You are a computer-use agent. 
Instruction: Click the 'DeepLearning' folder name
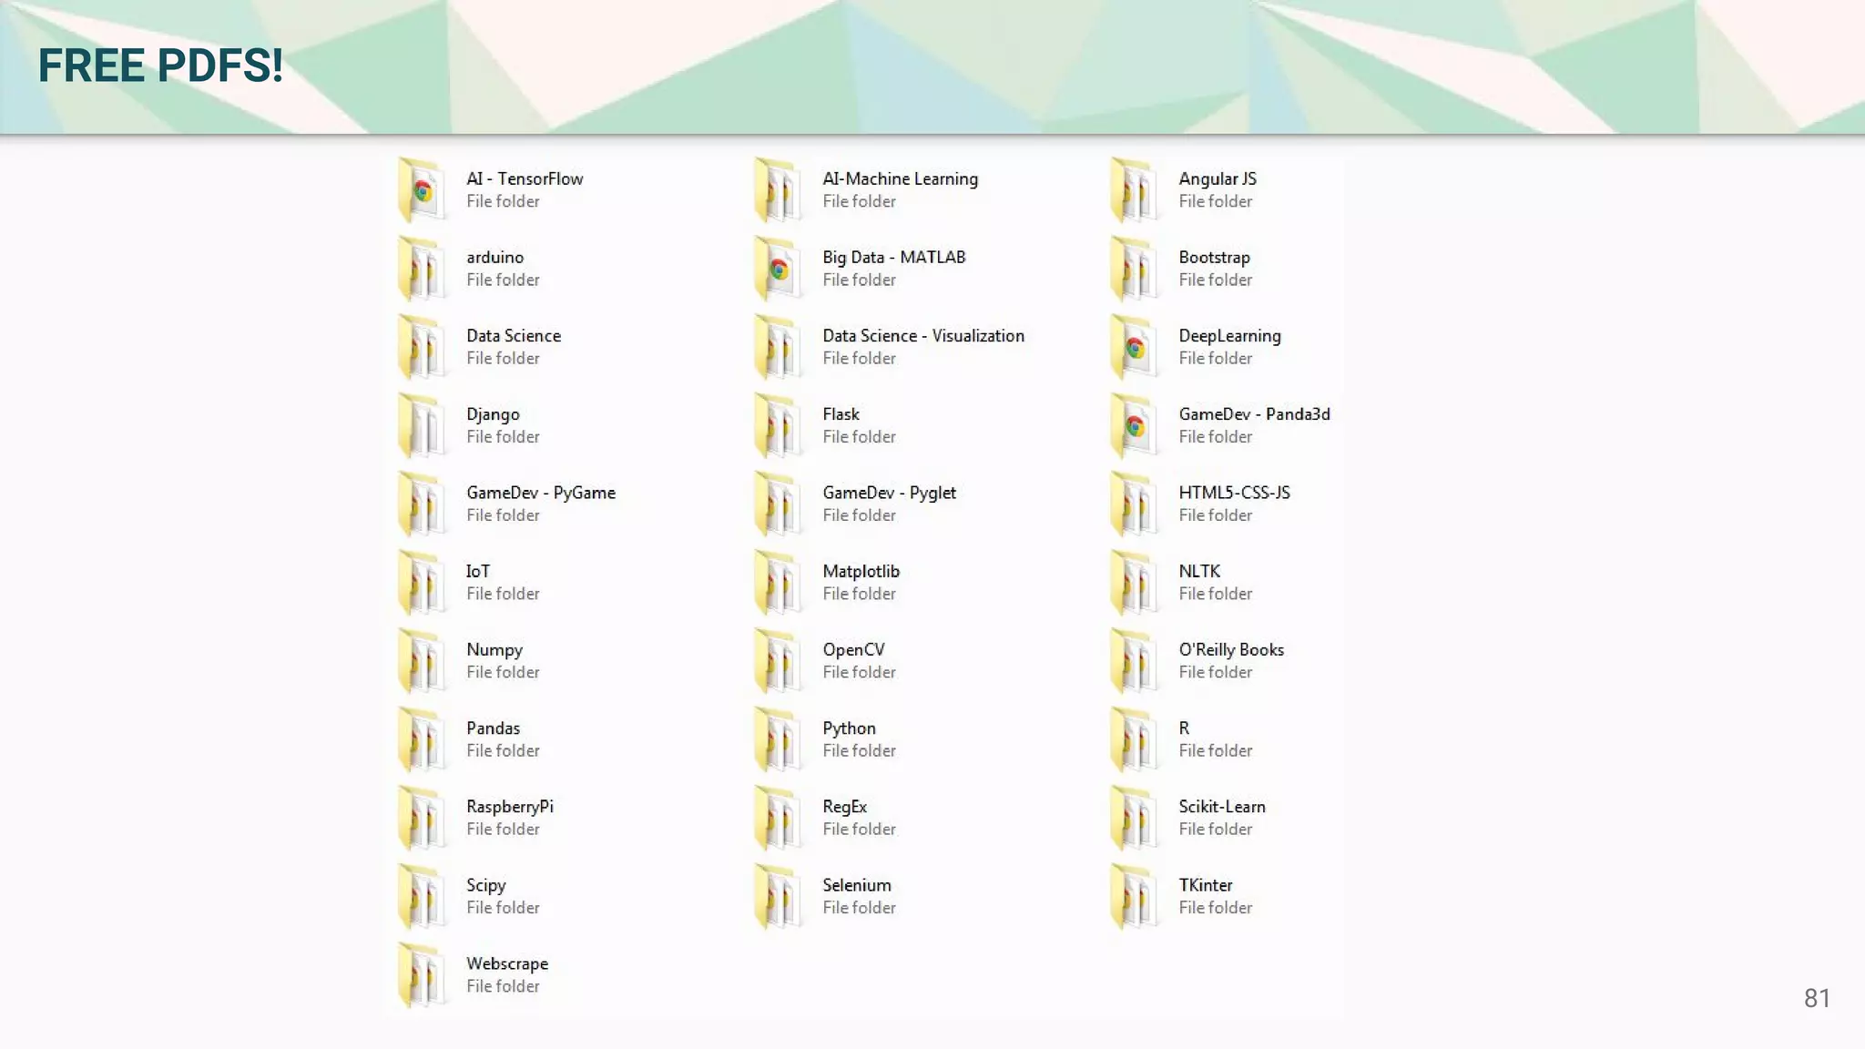(1229, 336)
